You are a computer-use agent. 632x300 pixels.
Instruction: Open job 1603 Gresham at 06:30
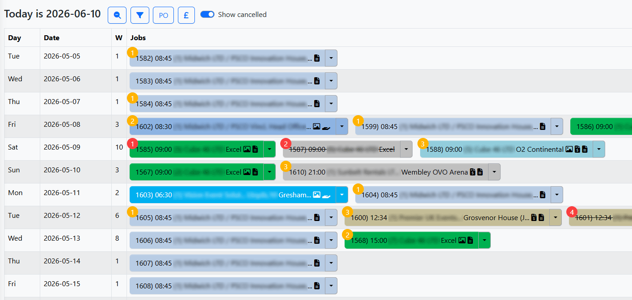[x=232, y=195]
